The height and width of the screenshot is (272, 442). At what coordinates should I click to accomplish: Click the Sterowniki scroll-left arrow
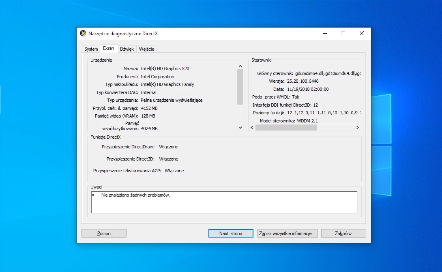coord(252,127)
